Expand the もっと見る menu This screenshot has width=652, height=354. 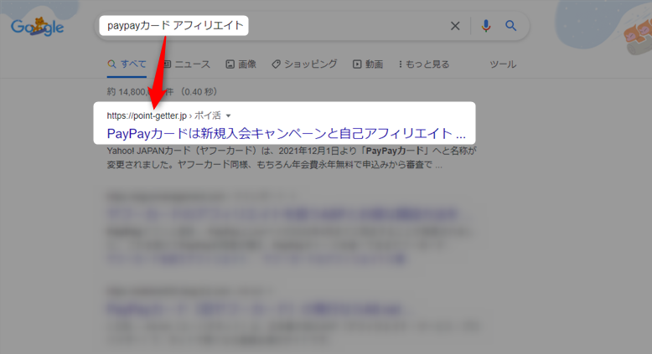pyautogui.click(x=424, y=64)
